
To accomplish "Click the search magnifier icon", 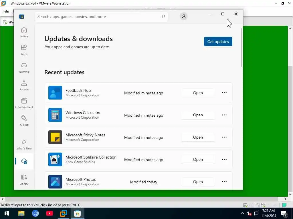I will click(x=163, y=17).
